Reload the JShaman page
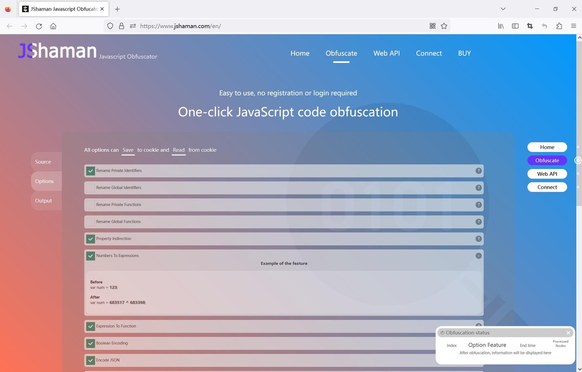 pyautogui.click(x=39, y=26)
